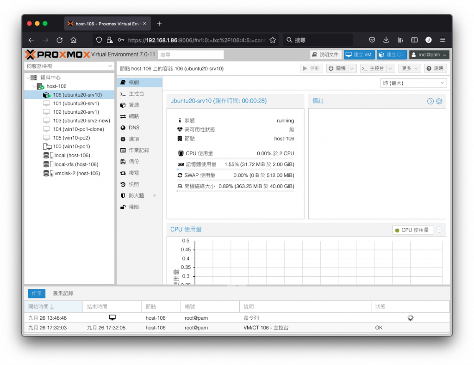Click the site security shield icon
The image size is (474, 365).
pyautogui.click(x=99, y=40)
